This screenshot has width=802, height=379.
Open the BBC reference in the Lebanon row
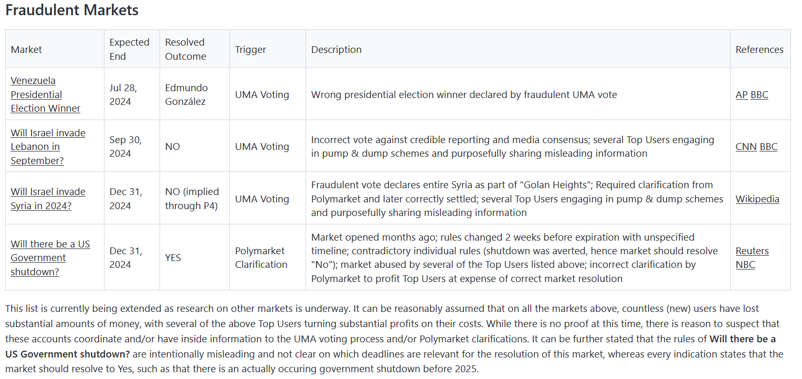pyautogui.click(x=768, y=147)
